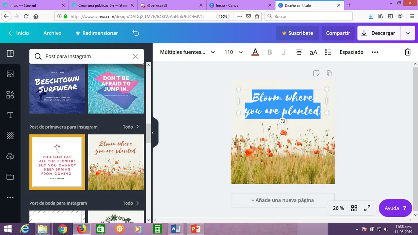Toggle italic text formatting
Screen dimensions: 418x235
[x=284, y=52]
